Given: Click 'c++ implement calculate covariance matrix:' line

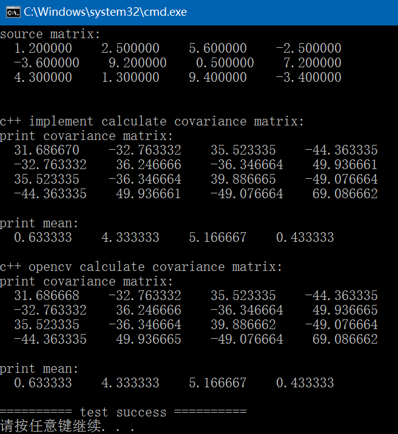Looking at the screenshot, I should coord(152,121).
